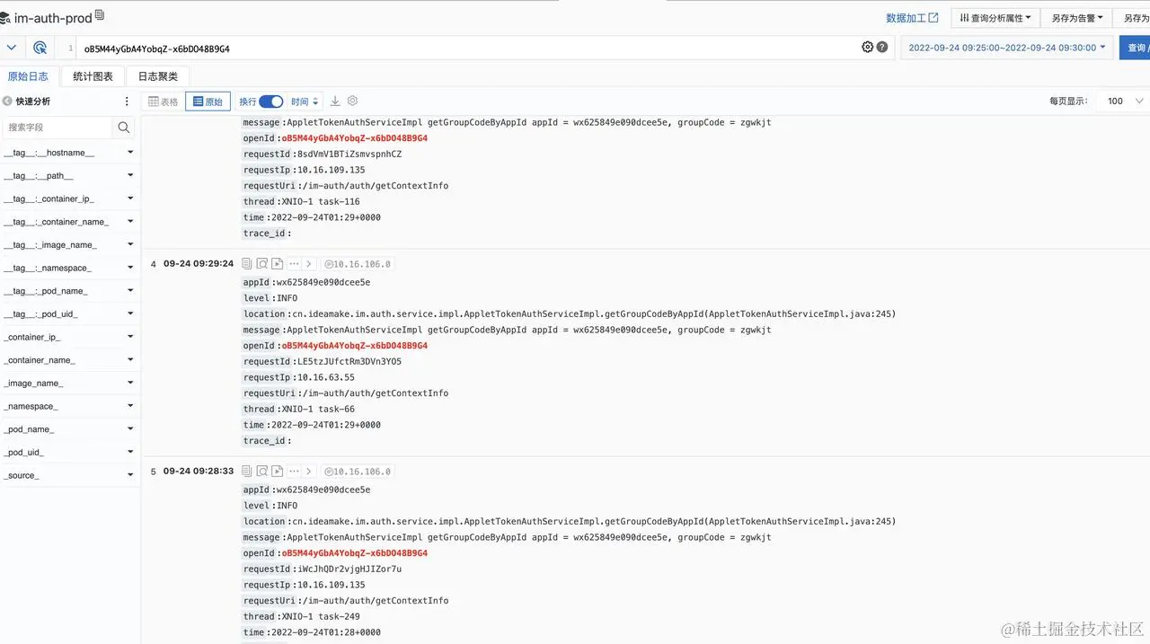Expand the _container_name_ field
Screen dimensions: 1150x644
[x=130, y=360]
